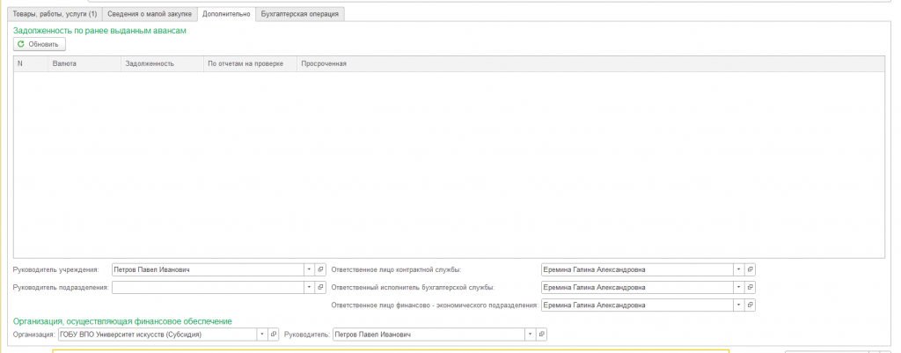Click the Задолженность column header
901x353 pixels.
[162, 63]
